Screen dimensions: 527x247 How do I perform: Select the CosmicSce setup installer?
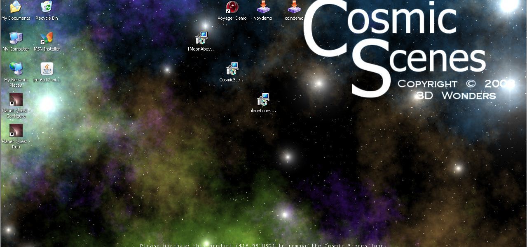(232, 68)
